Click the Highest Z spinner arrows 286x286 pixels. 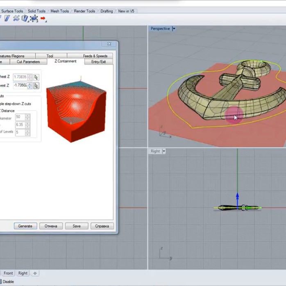tap(30, 77)
